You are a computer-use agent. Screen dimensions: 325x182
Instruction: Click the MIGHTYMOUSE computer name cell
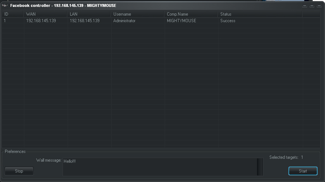pos(181,21)
